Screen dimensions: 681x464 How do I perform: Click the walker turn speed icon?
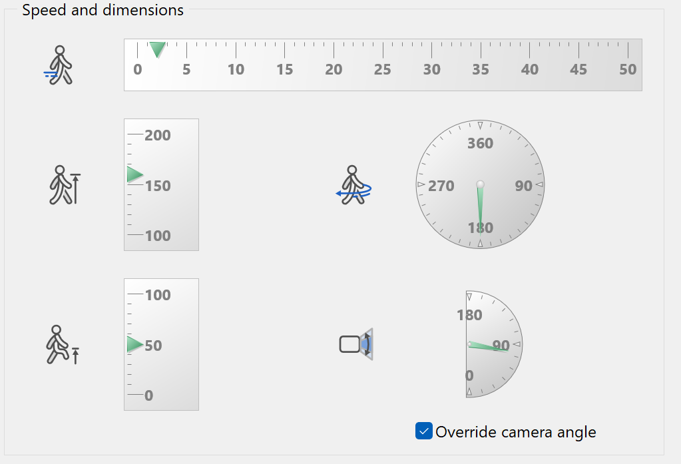[x=353, y=185]
